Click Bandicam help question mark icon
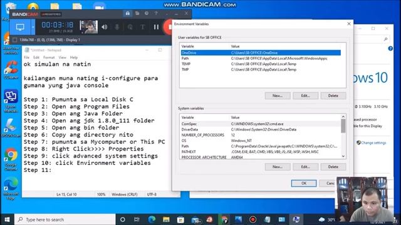The image size is (401, 225). pyautogui.click(x=156, y=13)
